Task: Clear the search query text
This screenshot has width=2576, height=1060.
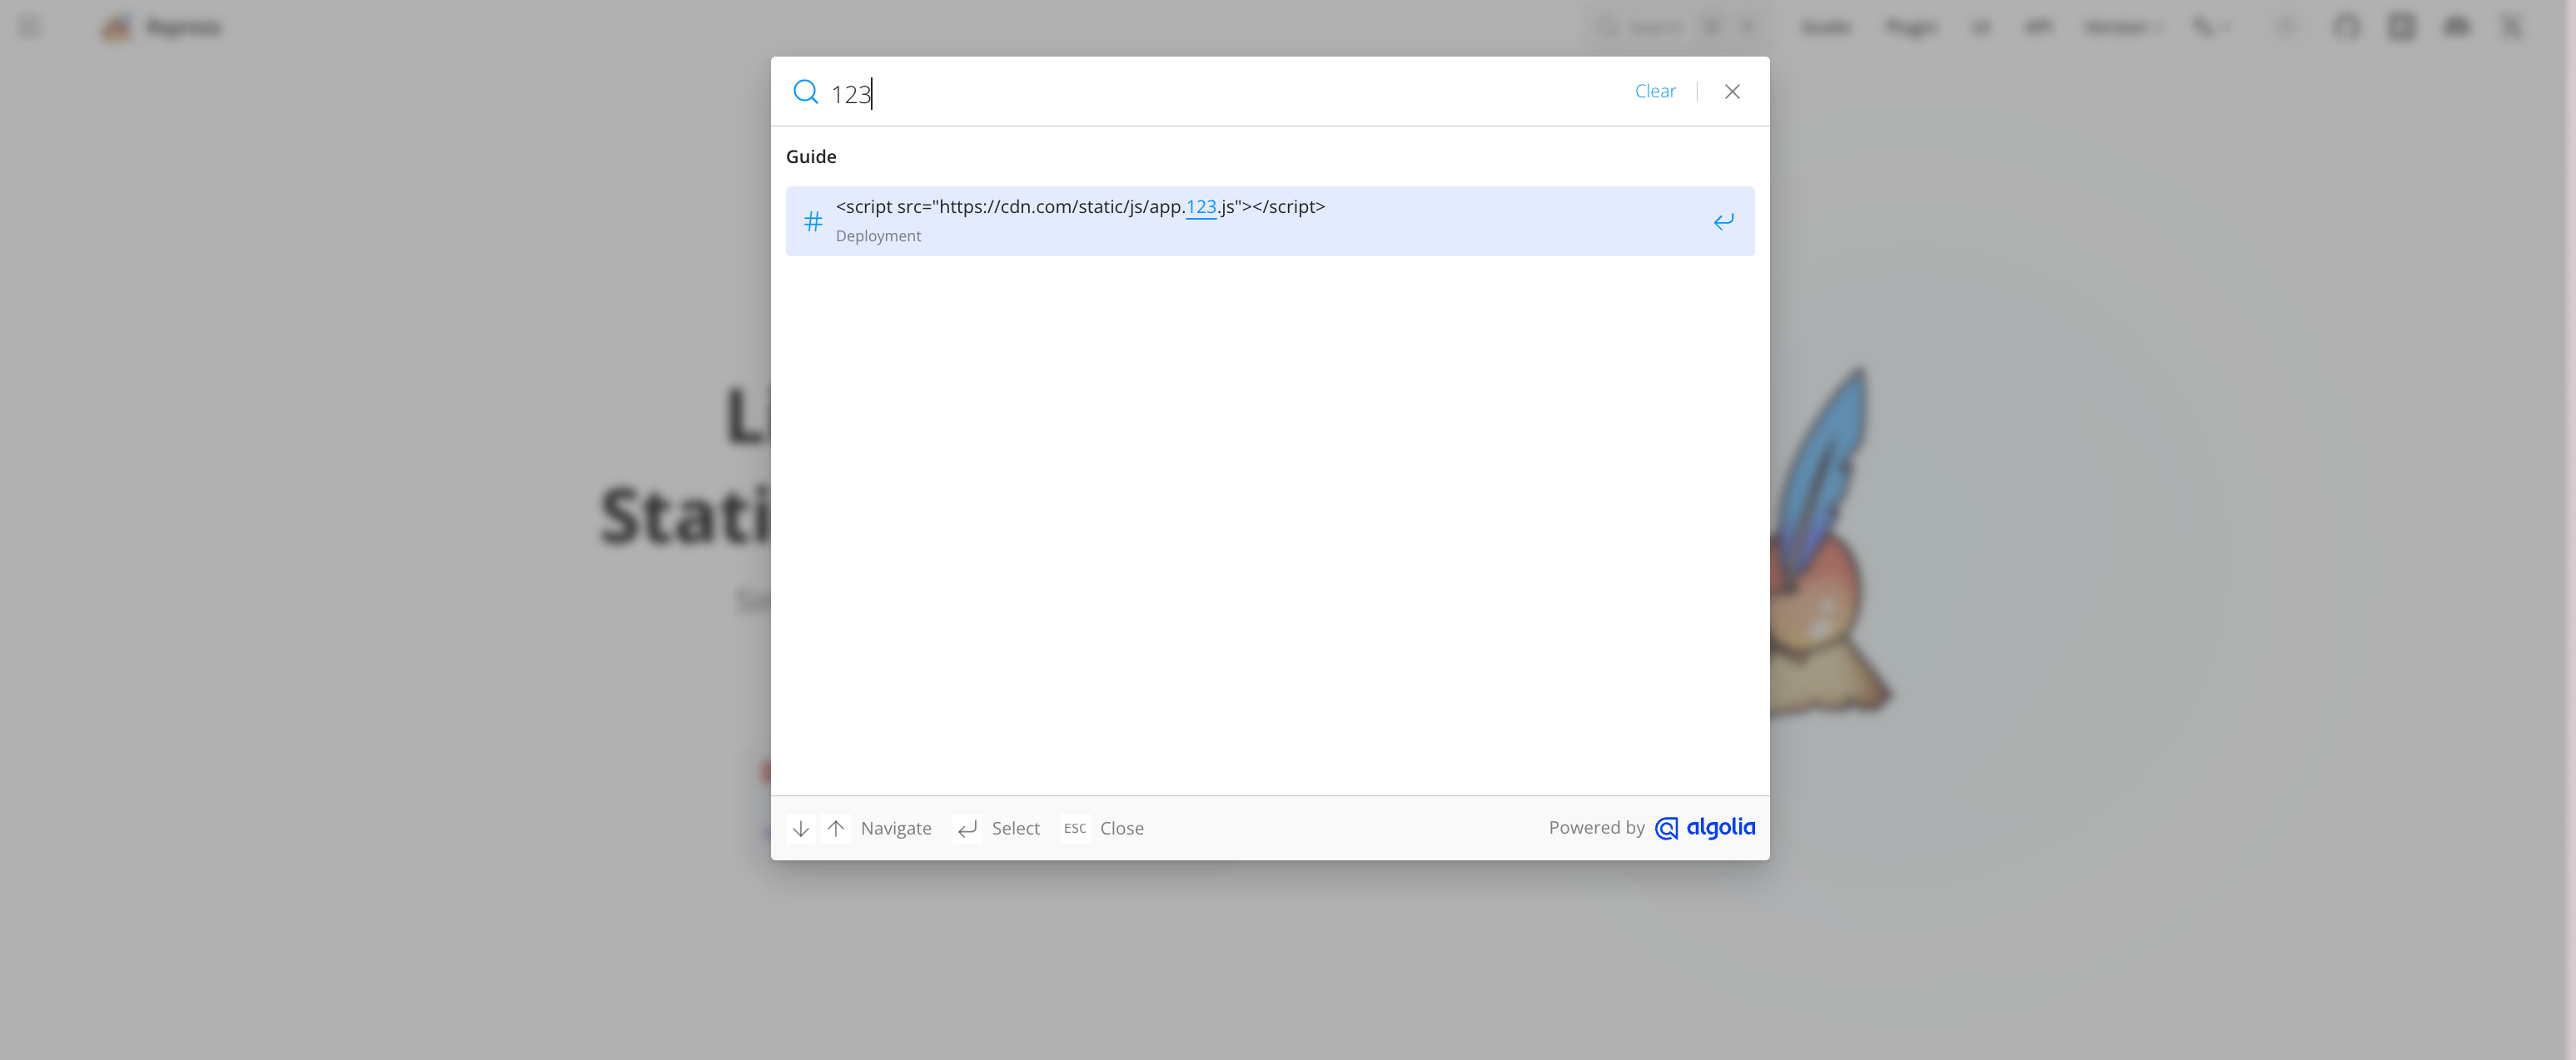Action: (x=1655, y=92)
